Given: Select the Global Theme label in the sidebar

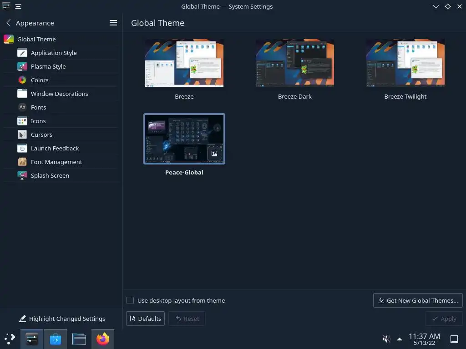Looking at the screenshot, I should pos(36,39).
